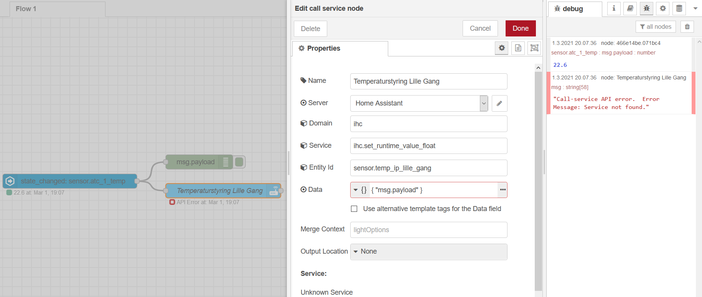Click the node appearance icon
Screen dimensions: 702x297
[x=534, y=48]
